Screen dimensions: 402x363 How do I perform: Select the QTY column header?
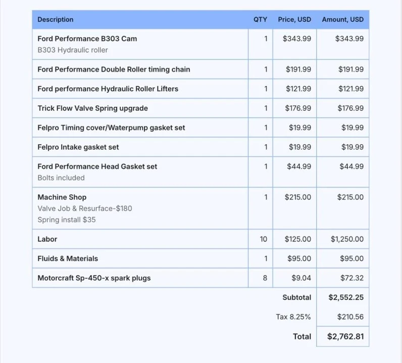point(260,20)
